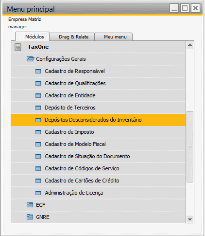Click the TaxOne calculator module icon
The height and width of the screenshot is (236, 205).
coord(17,47)
